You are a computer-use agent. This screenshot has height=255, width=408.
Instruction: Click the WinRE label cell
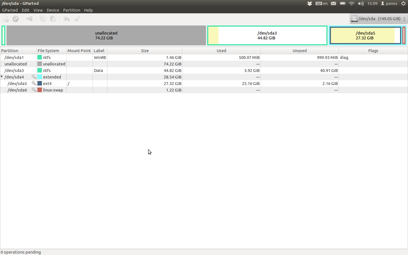click(100, 58)
